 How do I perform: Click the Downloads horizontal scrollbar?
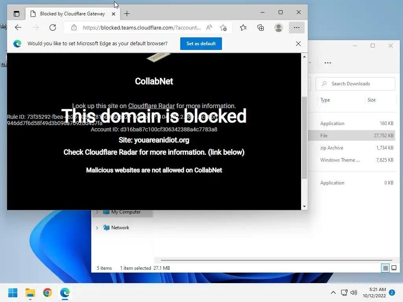click(277, 260)
